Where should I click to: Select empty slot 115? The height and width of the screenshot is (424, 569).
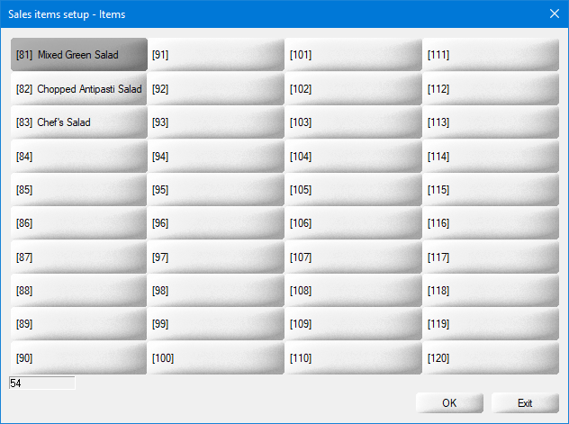[x=491, y=190]
